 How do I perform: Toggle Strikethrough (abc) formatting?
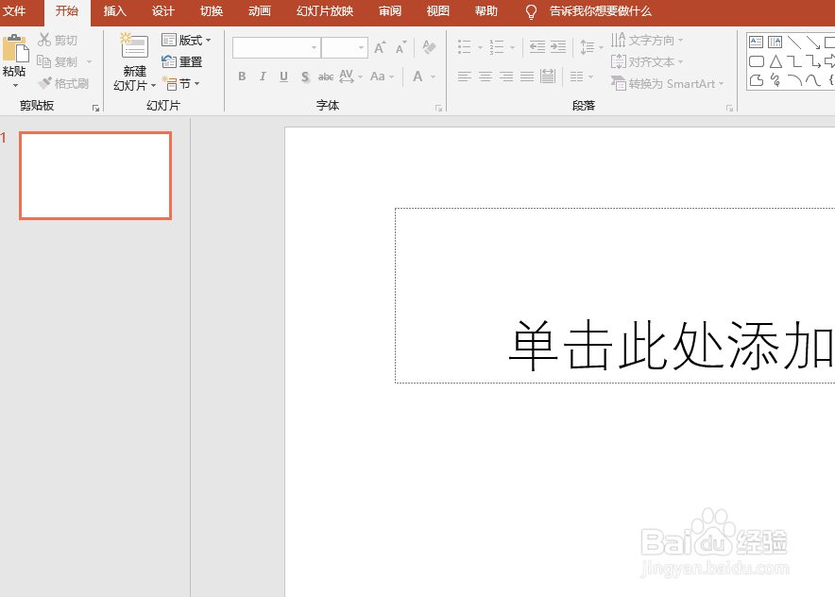[x=326, y=77]
